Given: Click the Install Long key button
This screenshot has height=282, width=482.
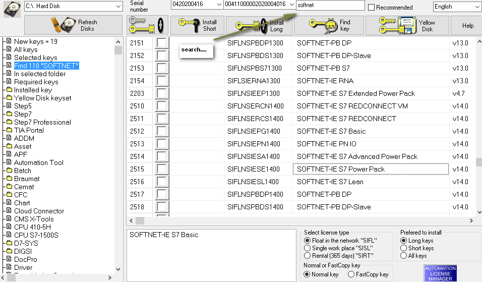Looking at the screenshot, I should click(x=260, y=26).
